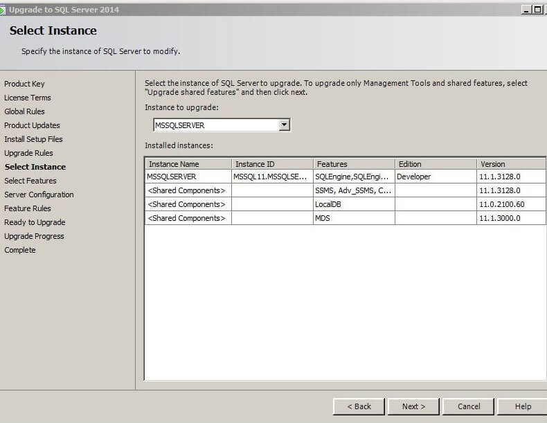Image resolution: width=547 pixels, height=423 pixels.
Task: Cancel the upgrade wizard
Action: tap(469, 406)
